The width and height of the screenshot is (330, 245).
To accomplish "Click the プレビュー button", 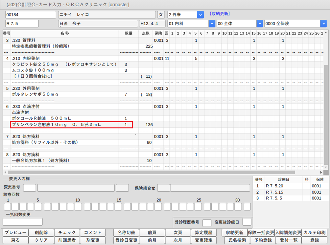I will point(15,233).
